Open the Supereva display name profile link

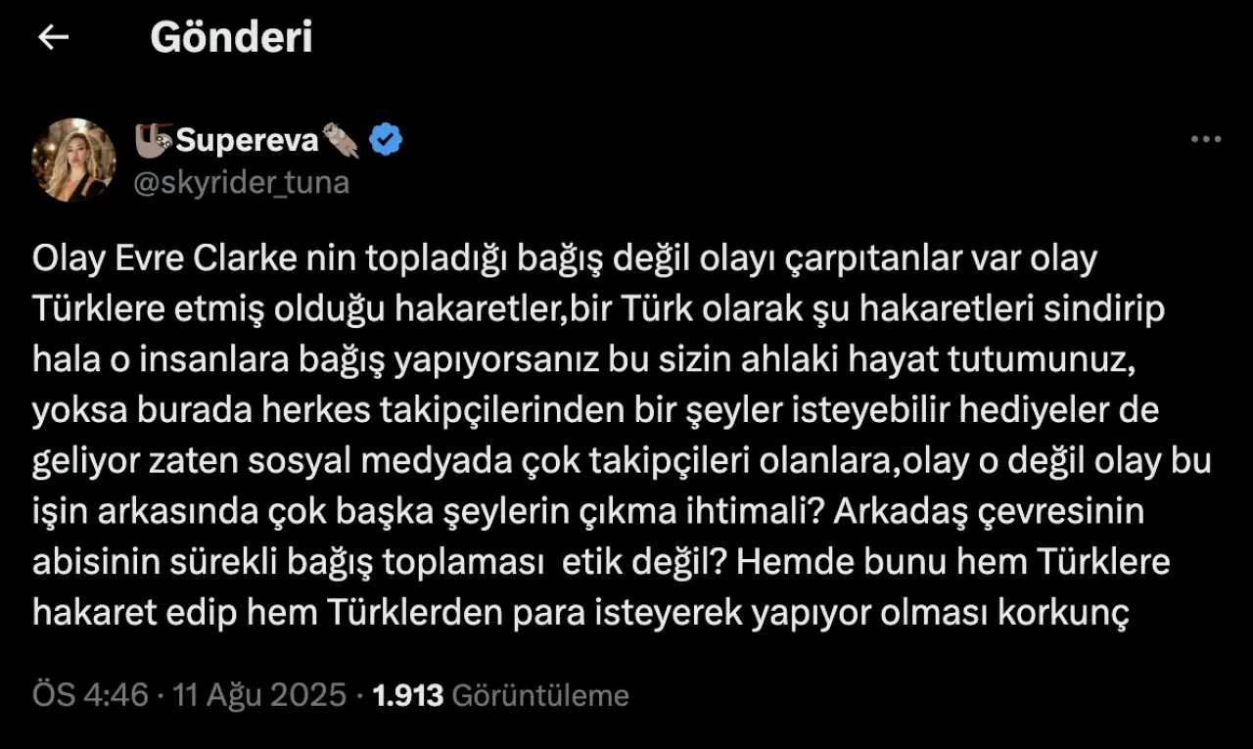[x=248, y=141]
